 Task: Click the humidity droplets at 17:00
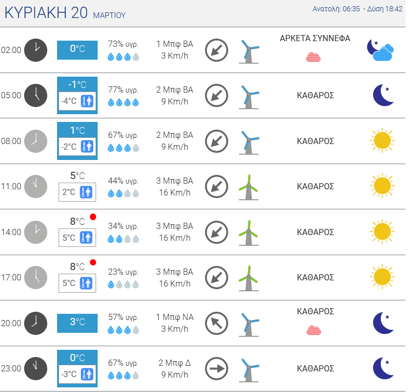[123, 284]
